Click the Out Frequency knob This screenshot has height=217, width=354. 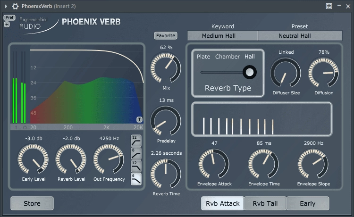click(109, 159)
